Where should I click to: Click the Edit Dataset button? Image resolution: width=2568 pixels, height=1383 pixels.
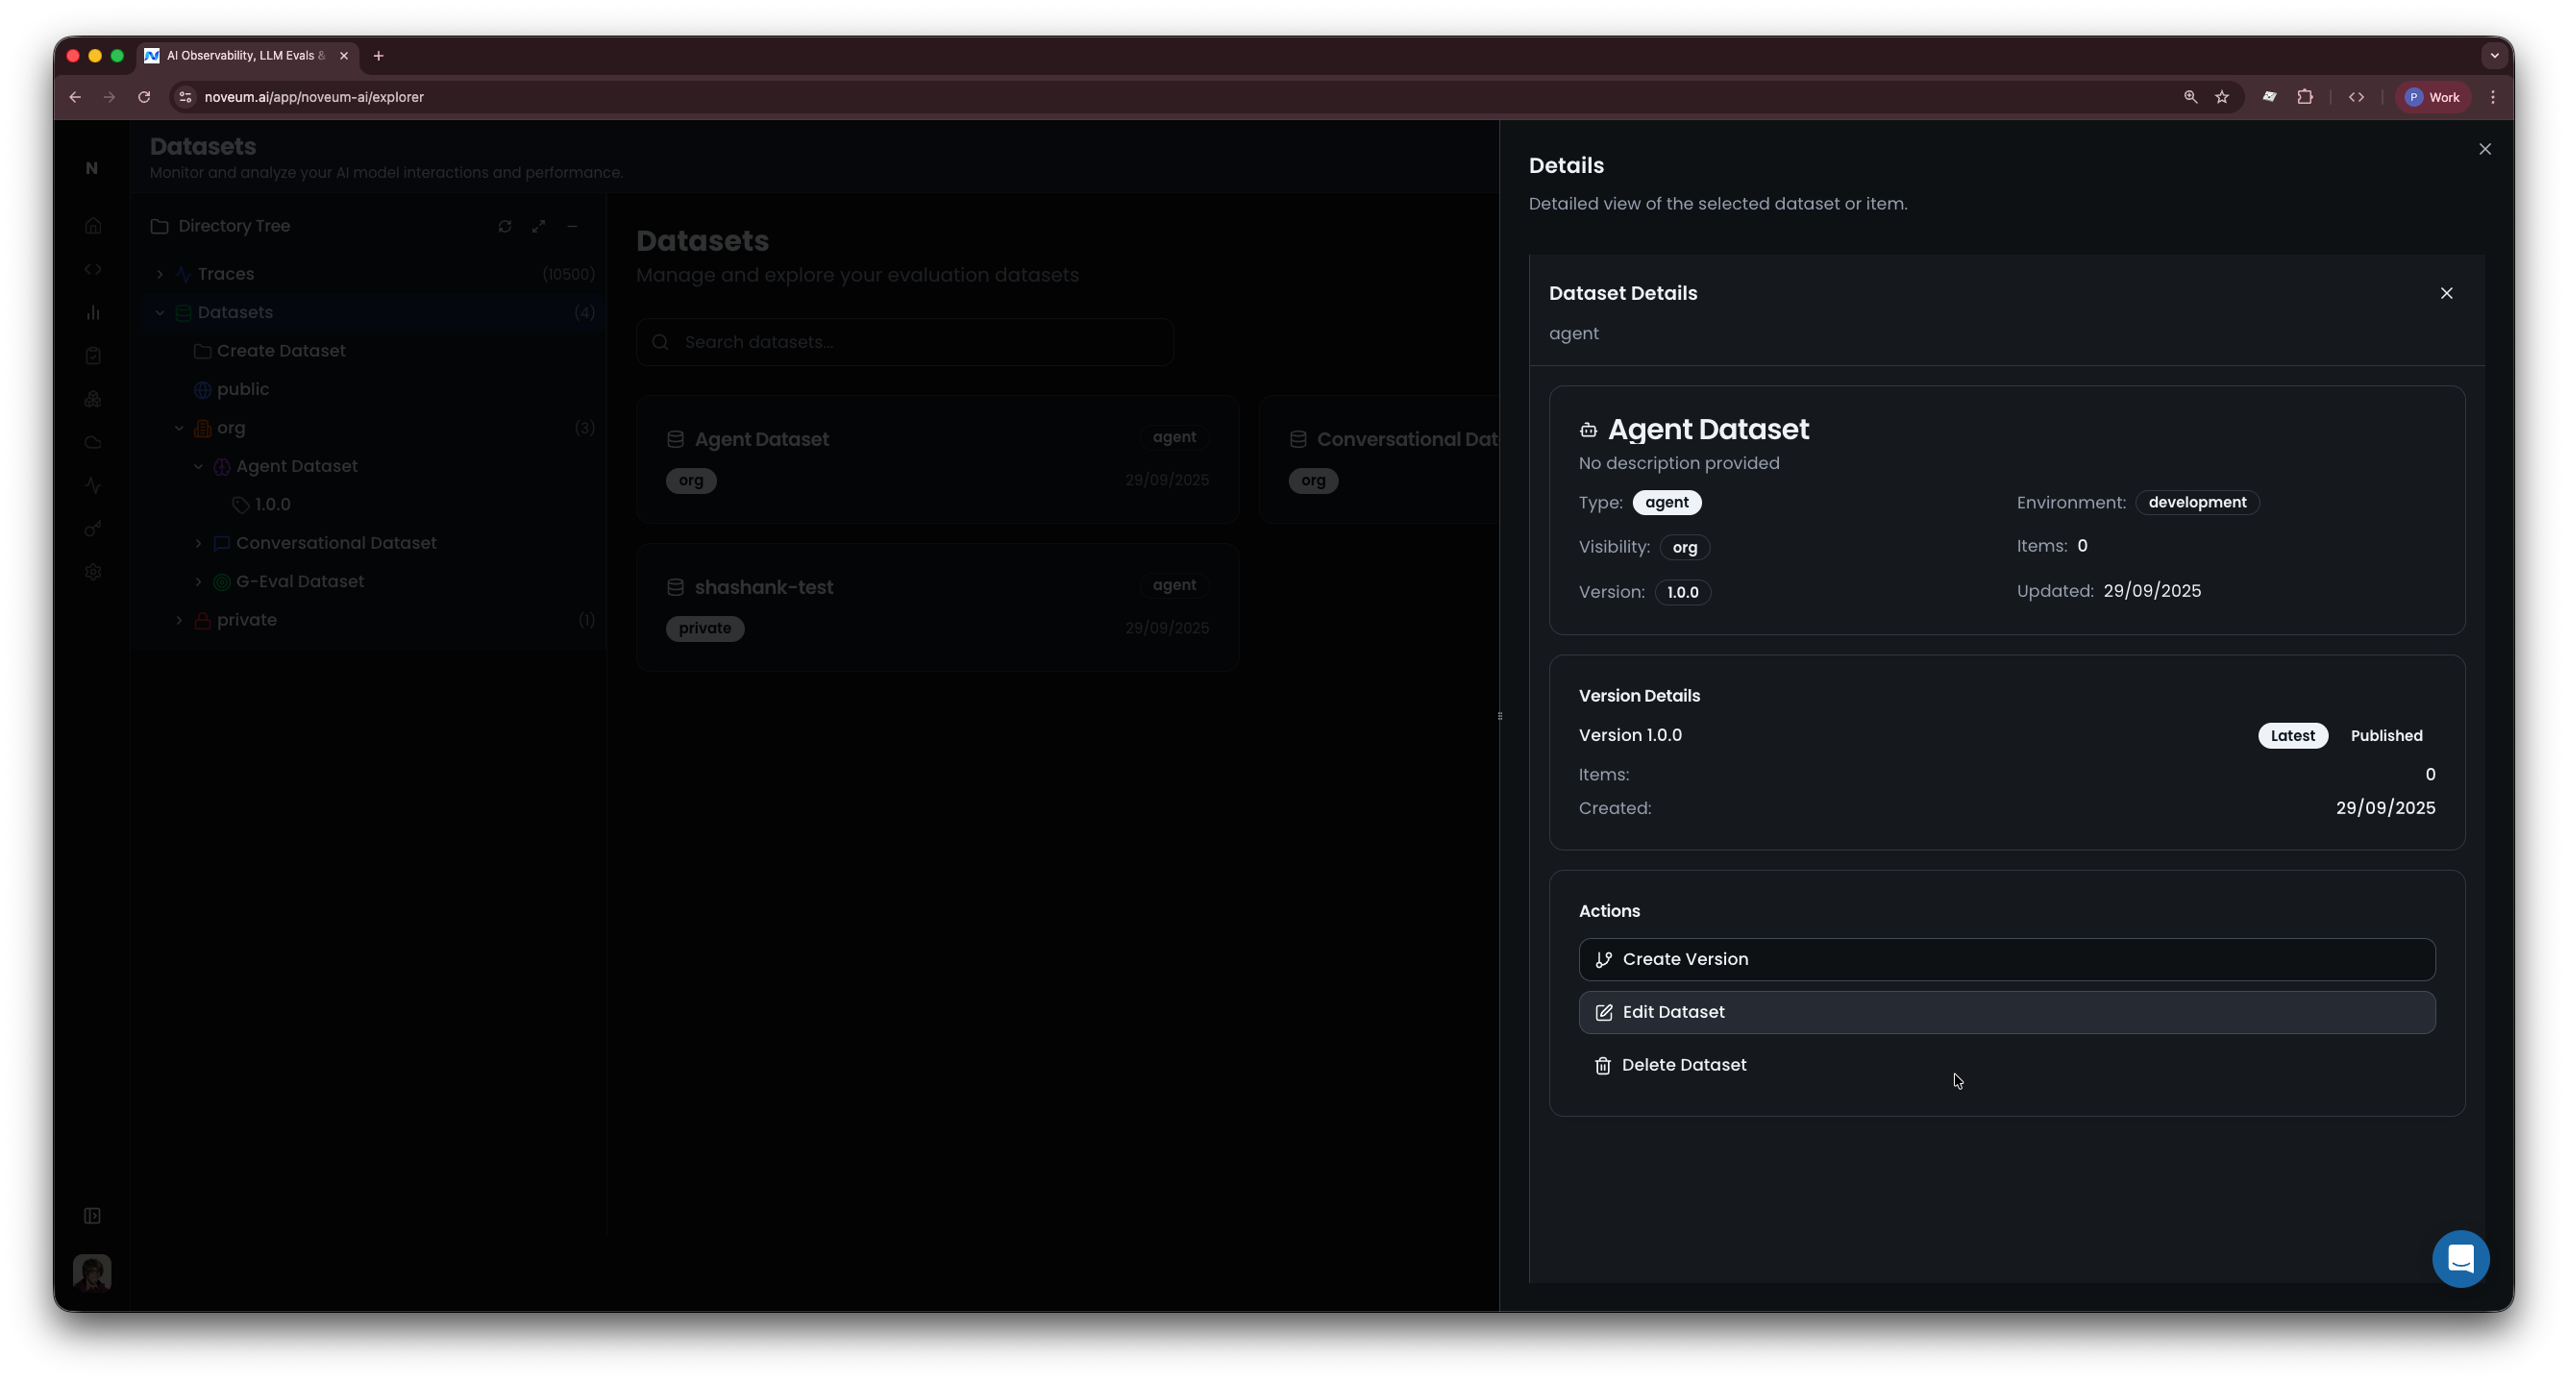pyautogui.click(x=2006, y=1012)
